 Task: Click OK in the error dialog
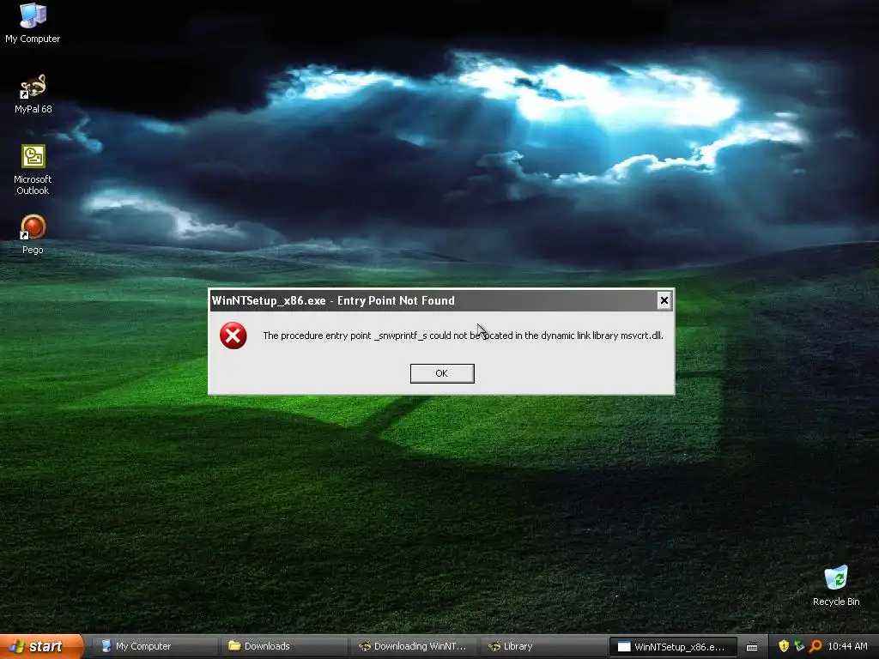point(442,373)
